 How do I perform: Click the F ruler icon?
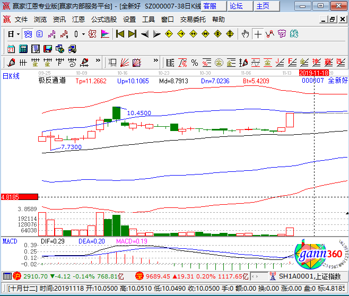coord(60,63)
